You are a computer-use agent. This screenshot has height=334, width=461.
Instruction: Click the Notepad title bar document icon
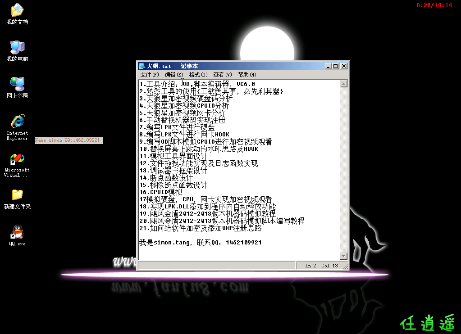coord(142,66)
